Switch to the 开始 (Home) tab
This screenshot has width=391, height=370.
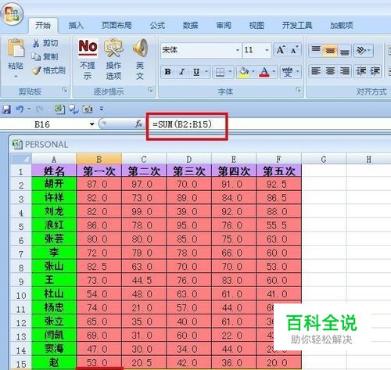[43, 25]
